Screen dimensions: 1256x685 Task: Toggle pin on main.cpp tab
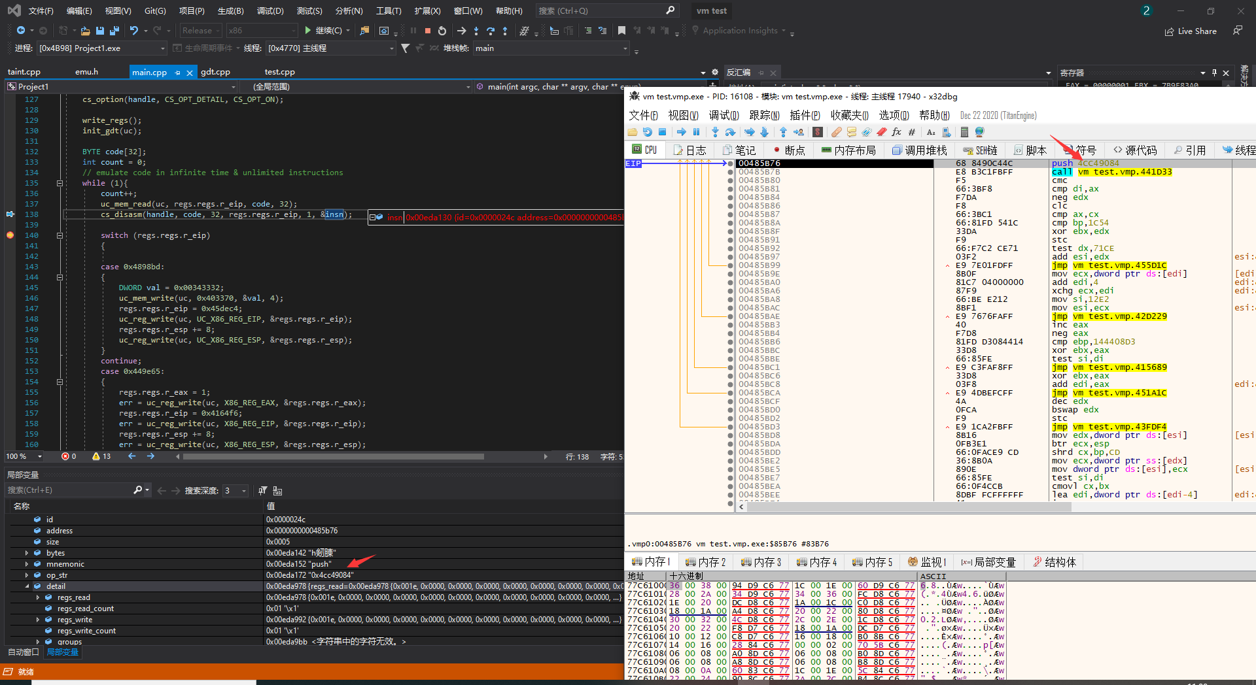click(178, 73)
